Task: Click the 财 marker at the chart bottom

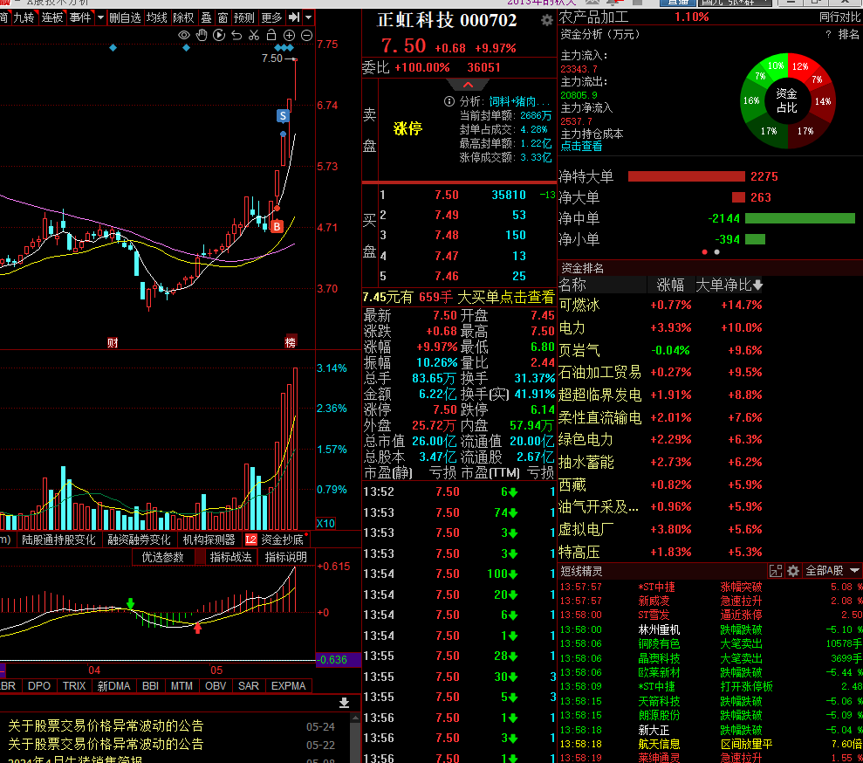Action: pyautogui.click(x=113, y=342)
